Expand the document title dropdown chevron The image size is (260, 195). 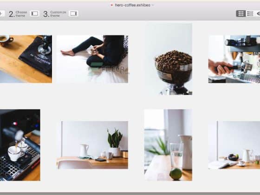(x=153, y=5)
